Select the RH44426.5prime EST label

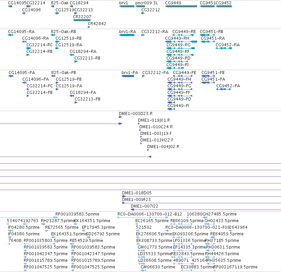coord(222,254)
